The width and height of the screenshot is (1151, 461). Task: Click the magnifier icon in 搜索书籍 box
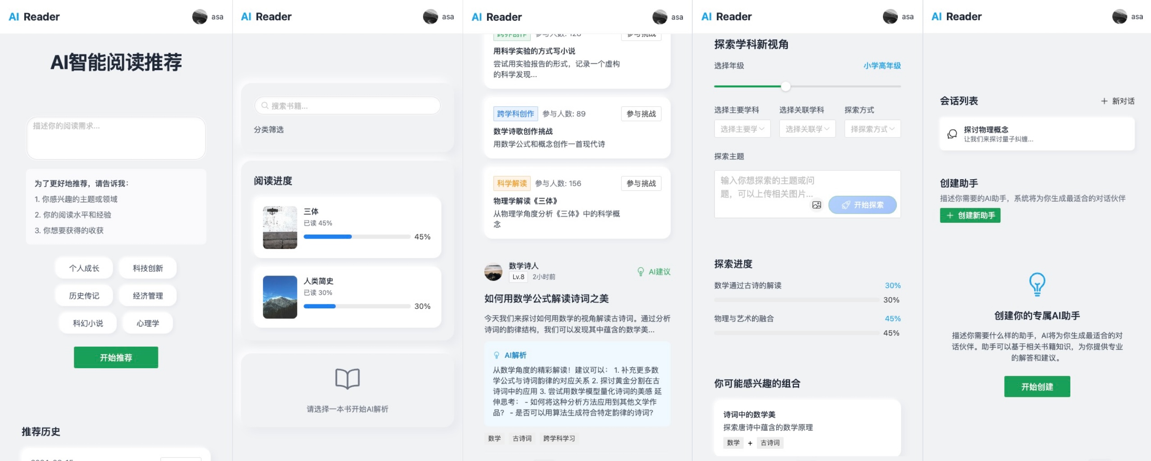point(265,106)
